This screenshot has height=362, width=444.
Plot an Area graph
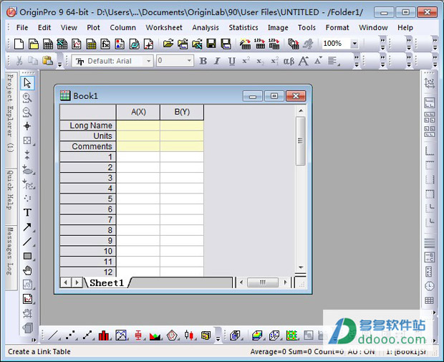coord(155,335)
